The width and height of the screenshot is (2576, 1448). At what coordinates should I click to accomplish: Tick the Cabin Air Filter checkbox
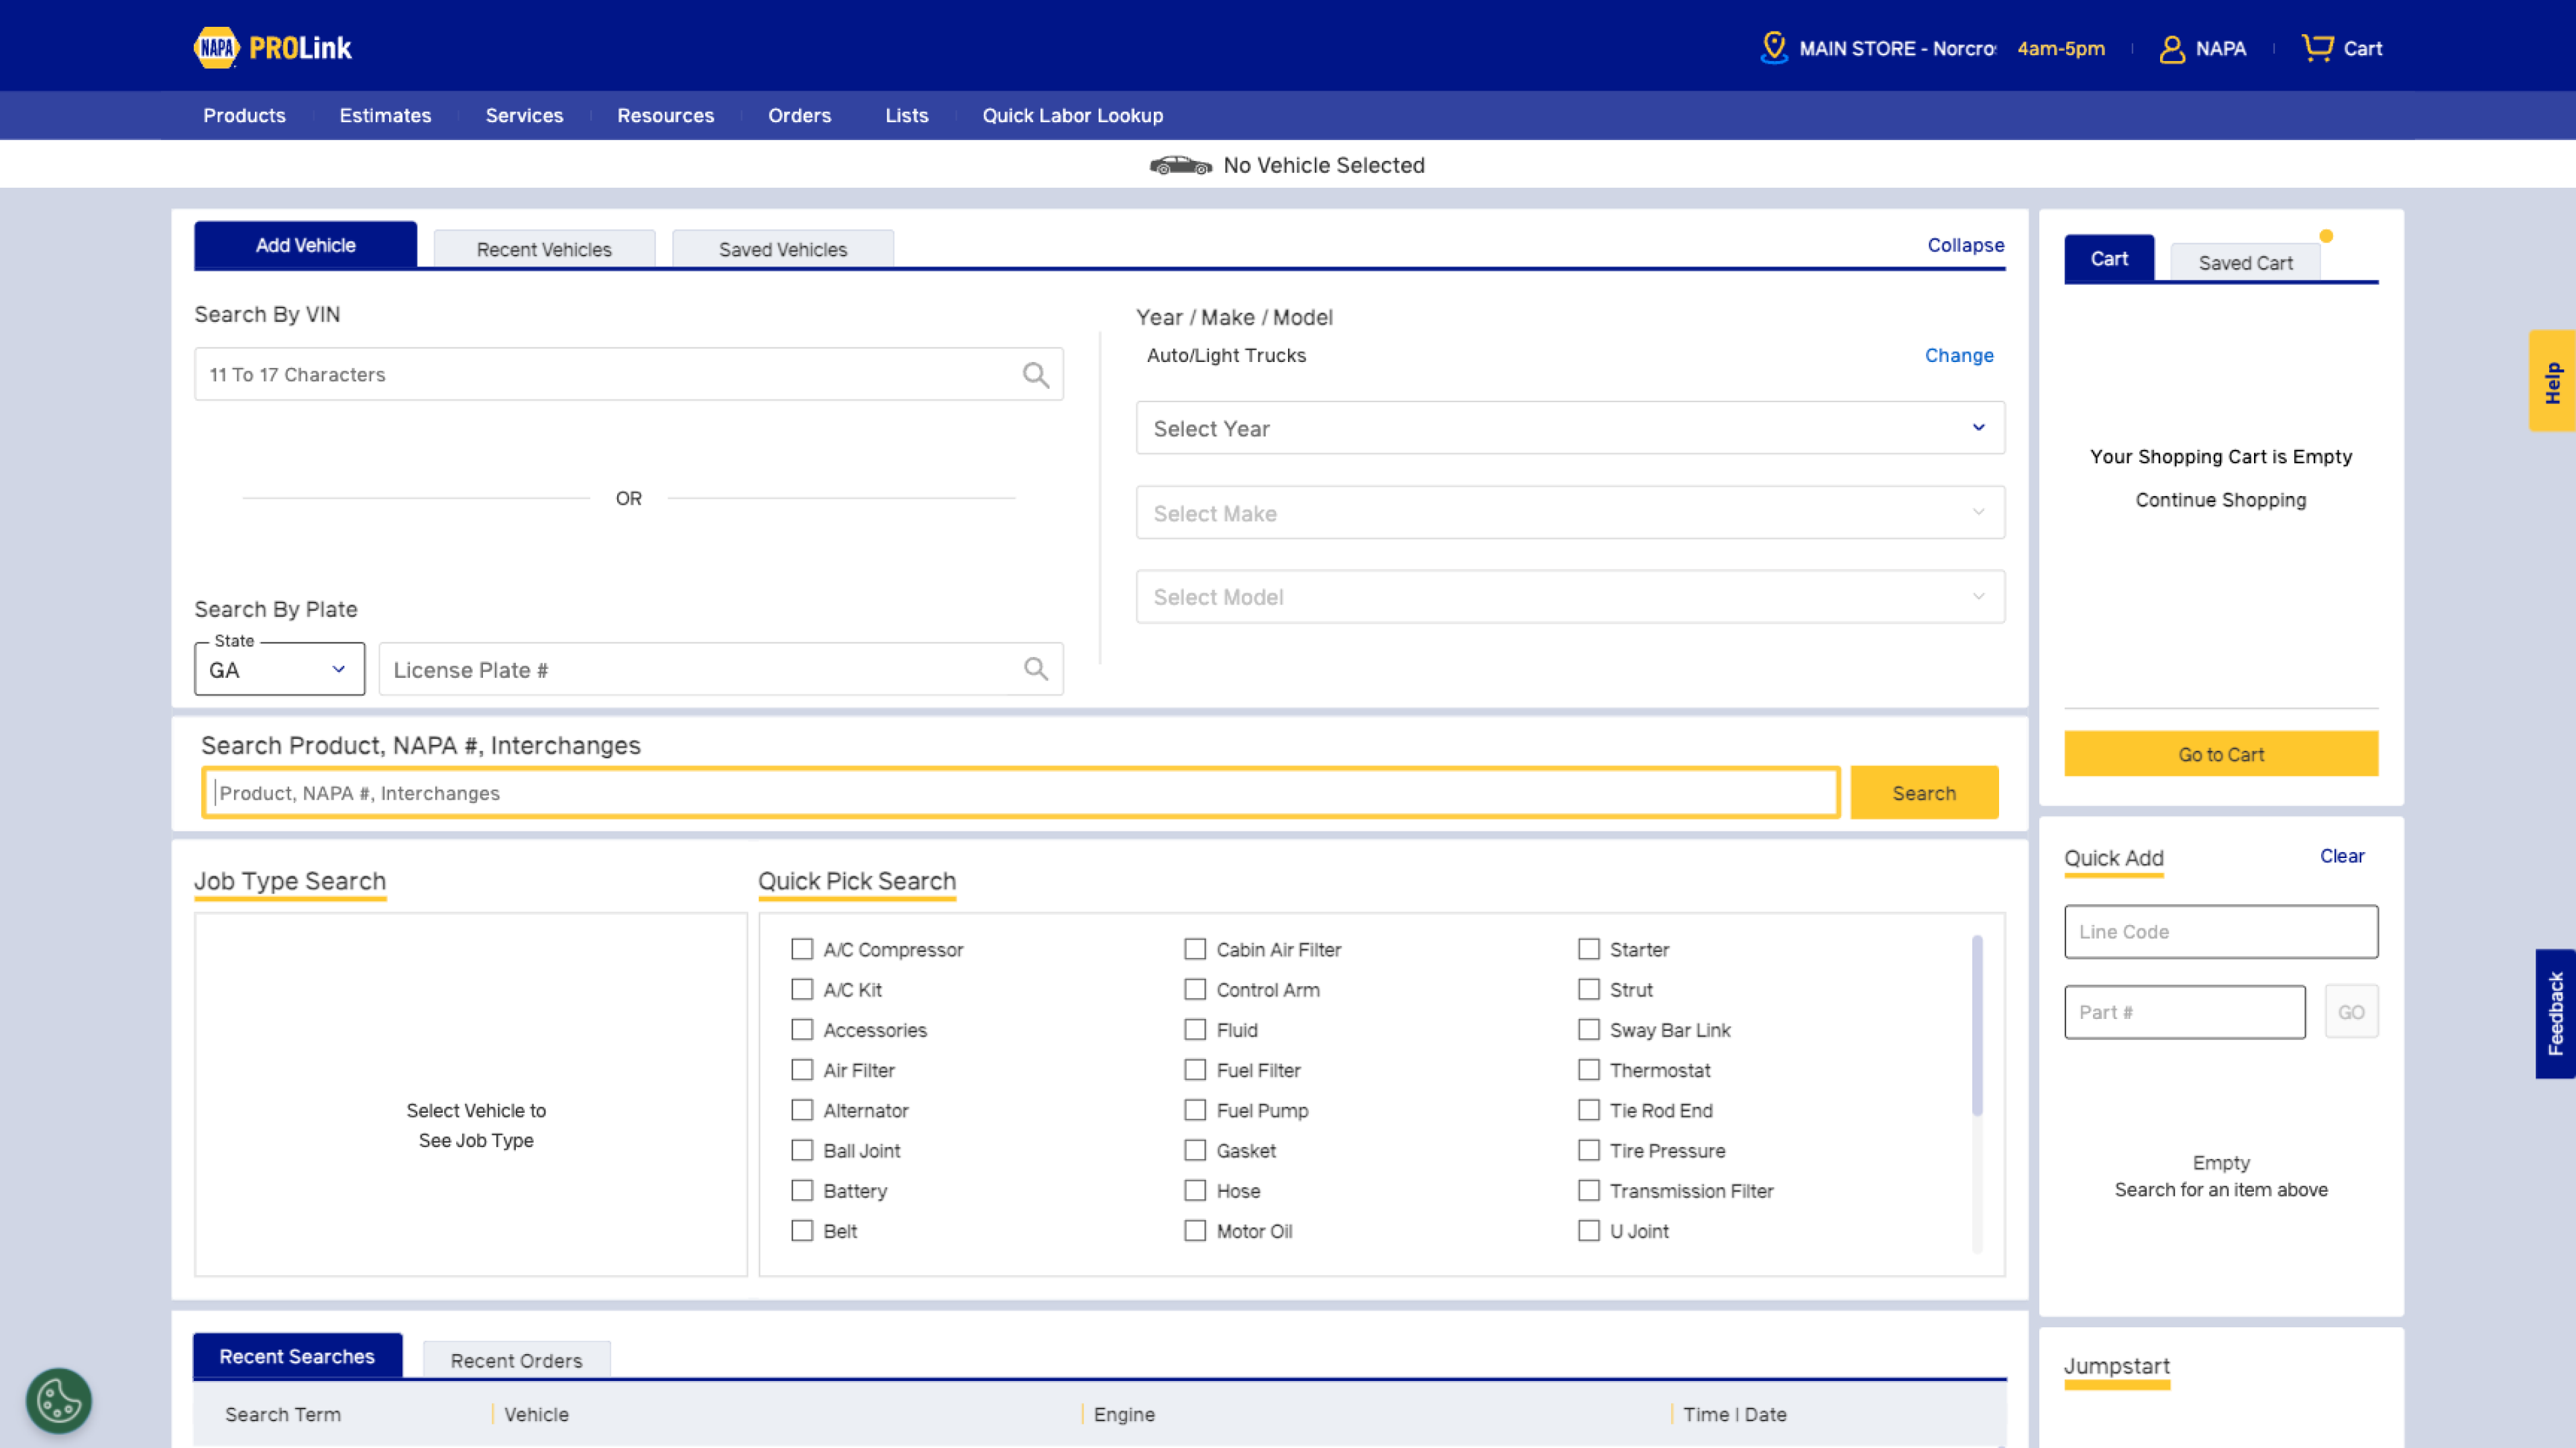(x=1195, y=949)
